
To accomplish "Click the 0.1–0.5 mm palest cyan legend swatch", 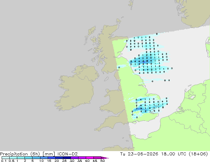I will [x=6, y=158].
